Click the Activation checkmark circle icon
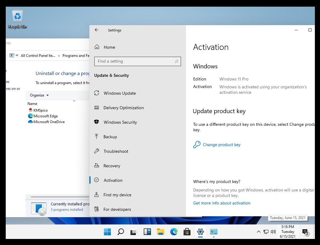 click(97, 180)
